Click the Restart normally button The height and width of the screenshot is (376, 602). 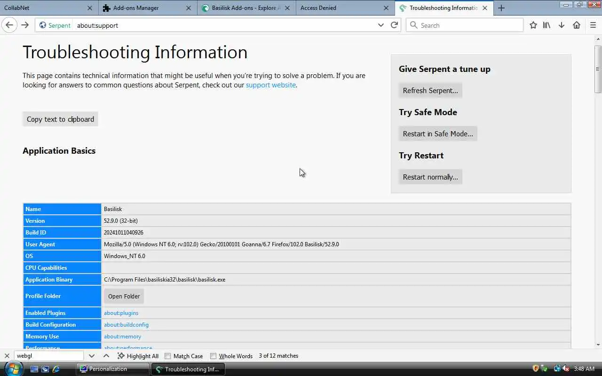pyautogui.click(x=430, y=177)
